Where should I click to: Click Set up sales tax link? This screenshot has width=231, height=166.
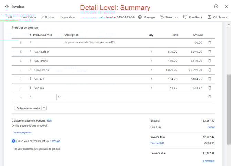pyautogui.click(x=211, y=127)
